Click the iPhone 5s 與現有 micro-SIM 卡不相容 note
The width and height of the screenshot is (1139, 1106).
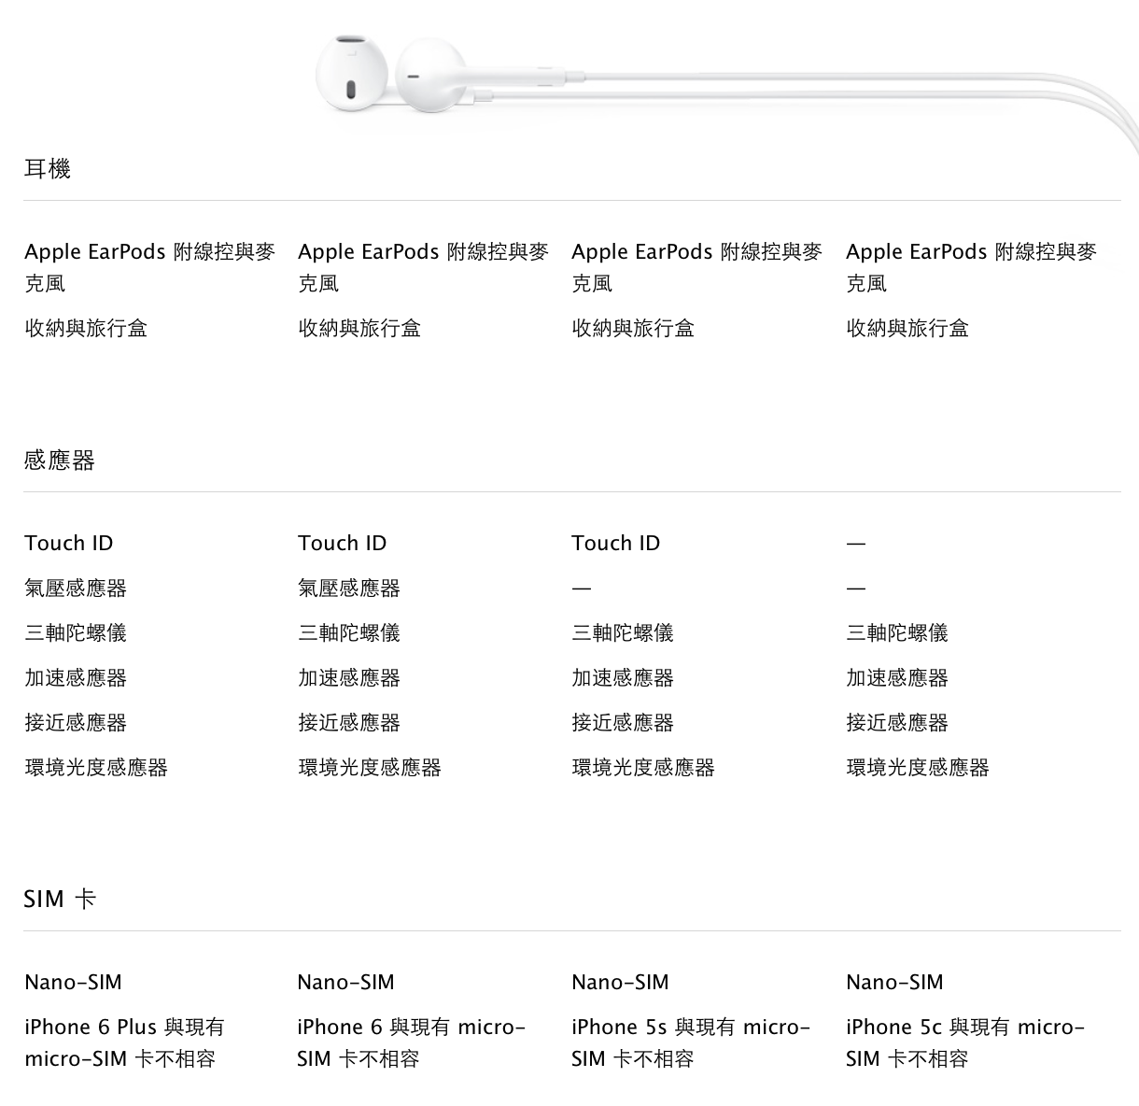click(x=691, y=1043)
